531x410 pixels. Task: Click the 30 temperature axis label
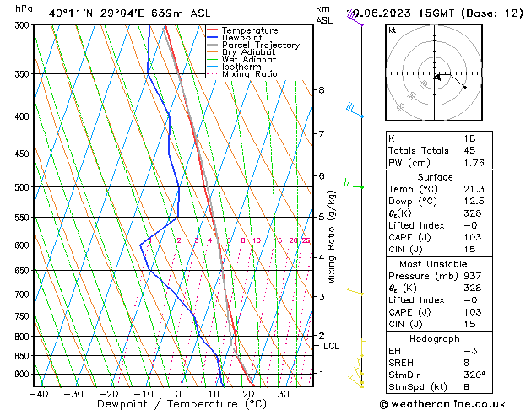pos(284,394)
